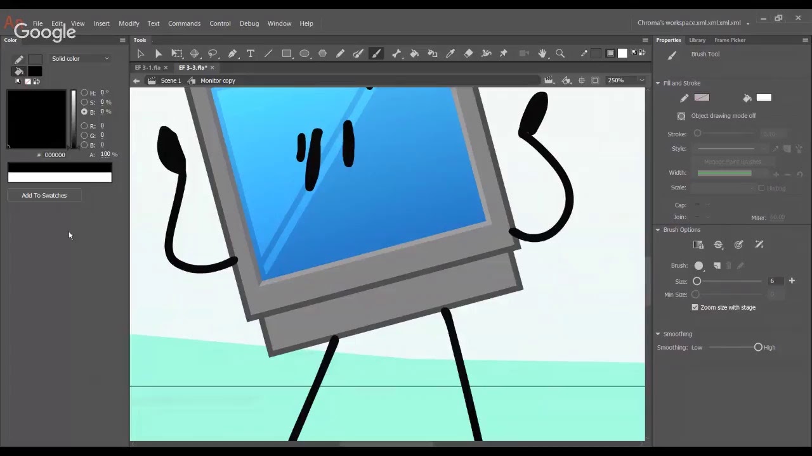Image resolution: width=812 pixels, height=456 pixels.
Task: Click the back arrow beside Scene 1
Action: tap(136, 80)
